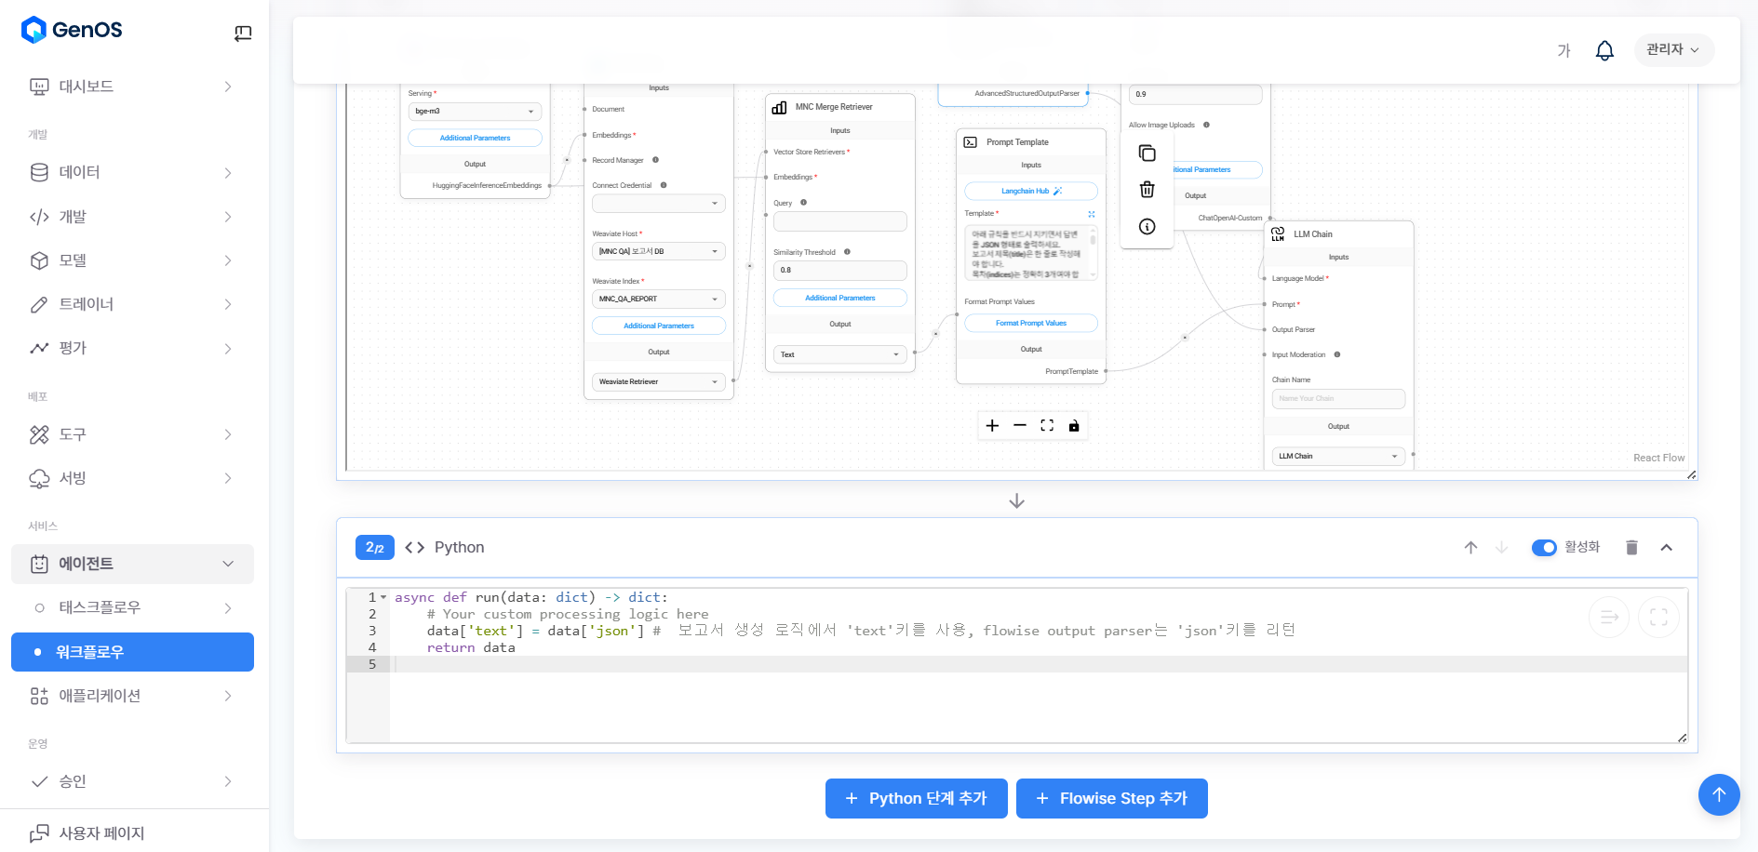Collapse the sidebar using the top toggle icon
This screenshot has width=1758, height=852.
point(243,33)
